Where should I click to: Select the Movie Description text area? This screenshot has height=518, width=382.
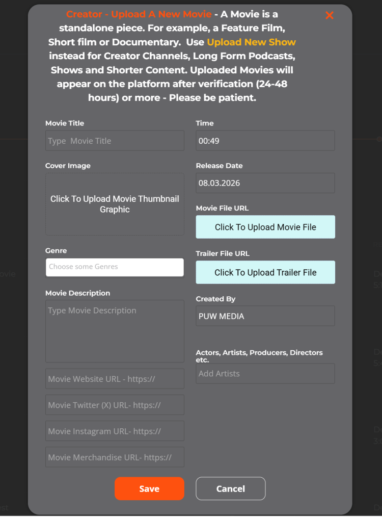(115, 331)
